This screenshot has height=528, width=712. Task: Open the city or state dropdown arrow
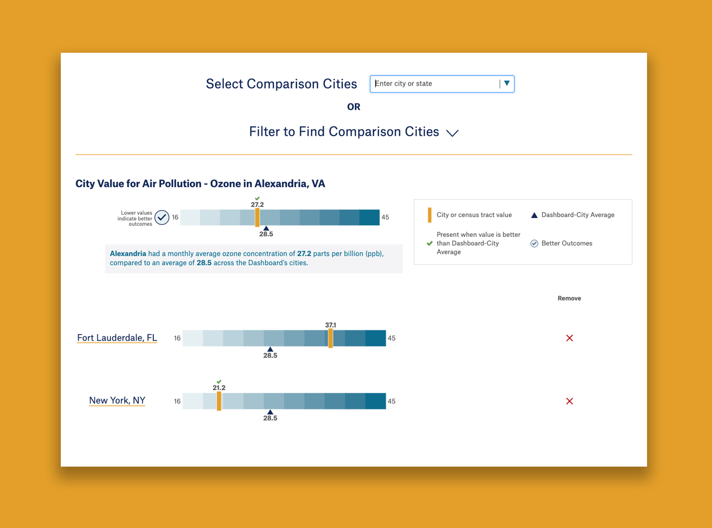click(x=507, y=83)
